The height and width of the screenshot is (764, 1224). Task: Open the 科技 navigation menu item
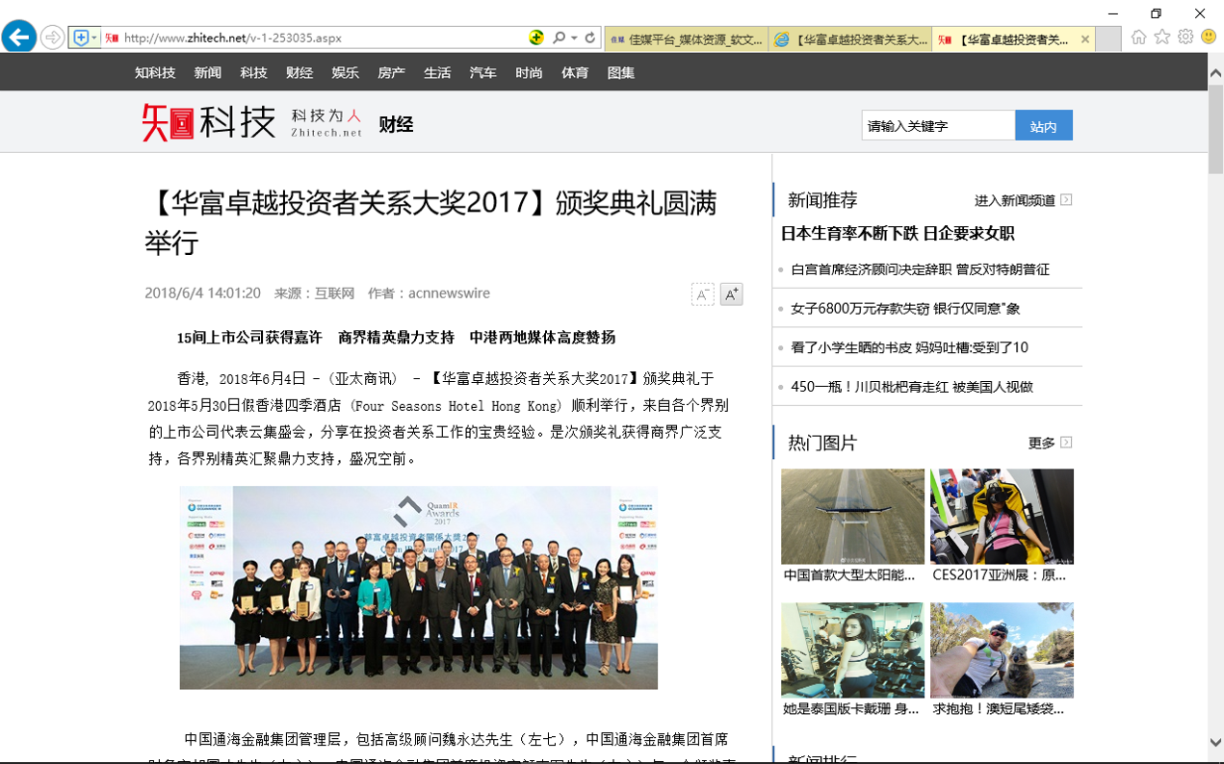(x=253, y=72)
